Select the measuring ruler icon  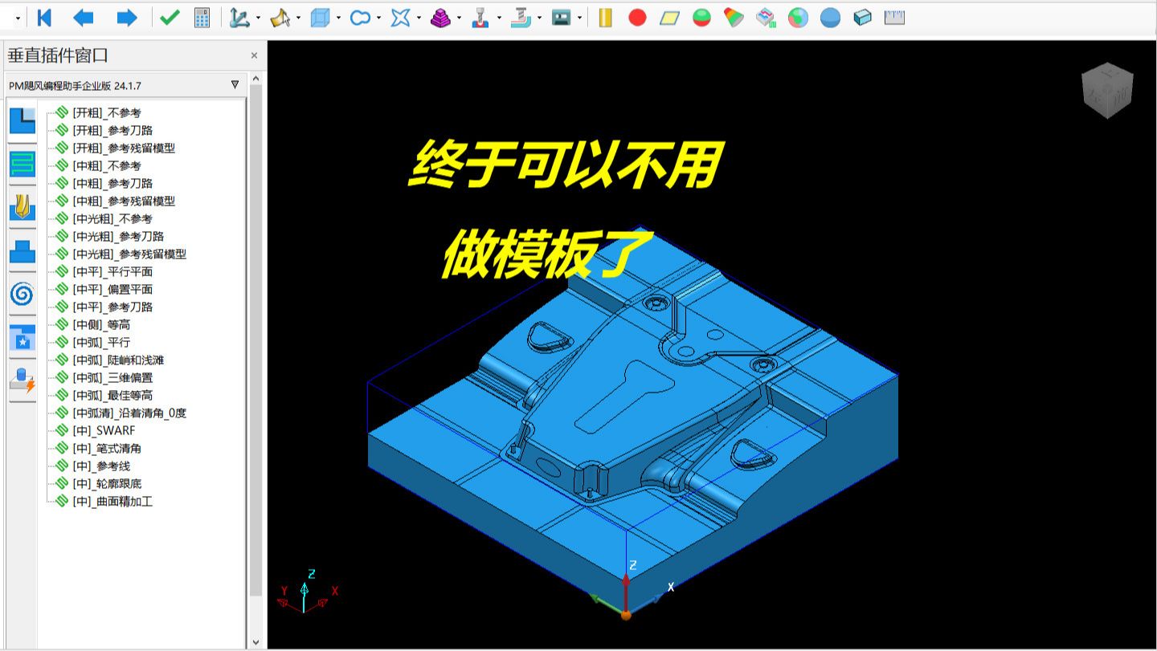[894, 18]
